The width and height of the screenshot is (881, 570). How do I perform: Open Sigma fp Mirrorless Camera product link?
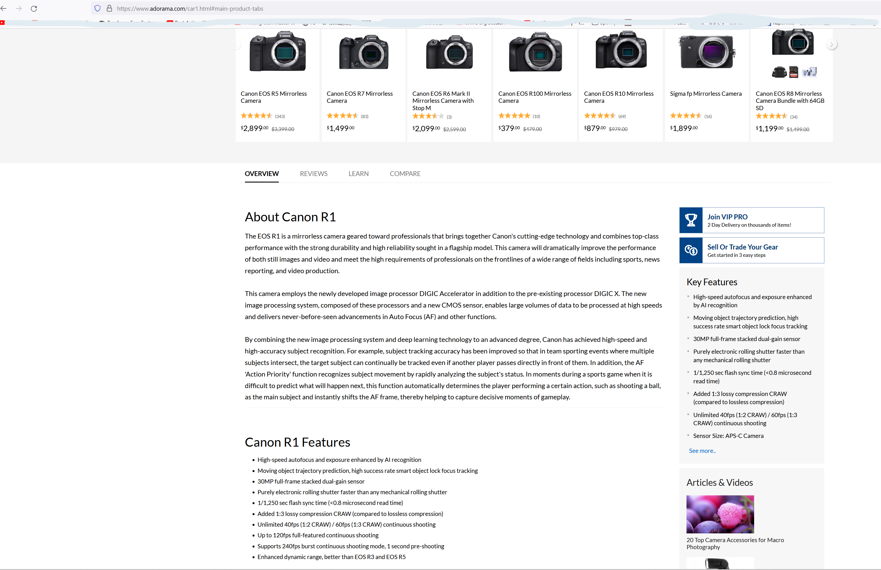(x=706, y=93)
